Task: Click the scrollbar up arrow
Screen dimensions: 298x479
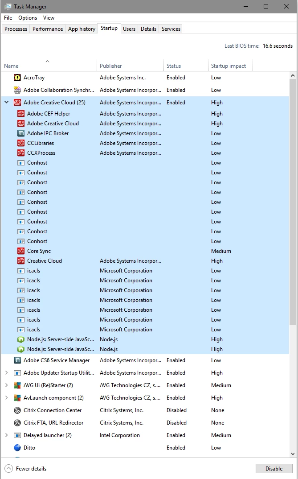Action: 293,75
